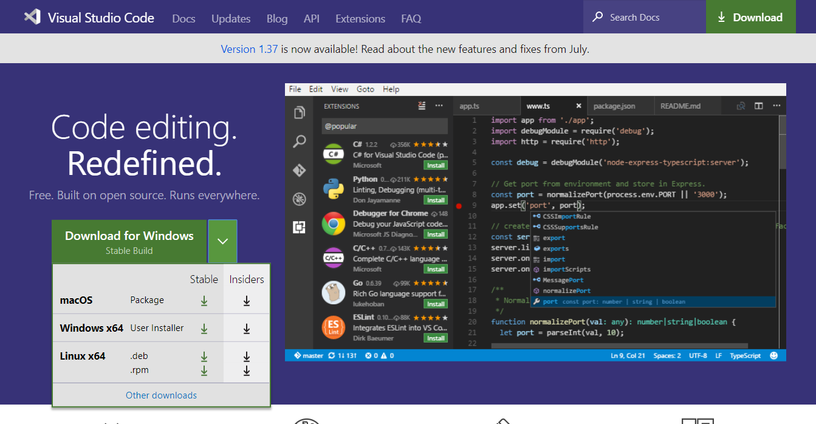The height and width of the screenshot is (424, 816).
Task: Open the Extensions nav item
Action: 360,19
